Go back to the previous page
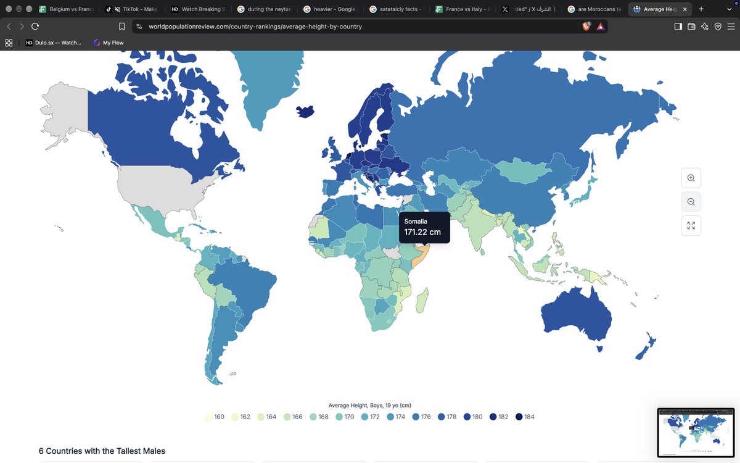Image resolution: width=740 pixels, height=463 pixels. pos(9,27)
